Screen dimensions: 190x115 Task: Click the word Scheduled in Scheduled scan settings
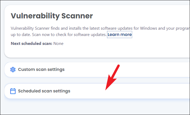click(29, 91)
